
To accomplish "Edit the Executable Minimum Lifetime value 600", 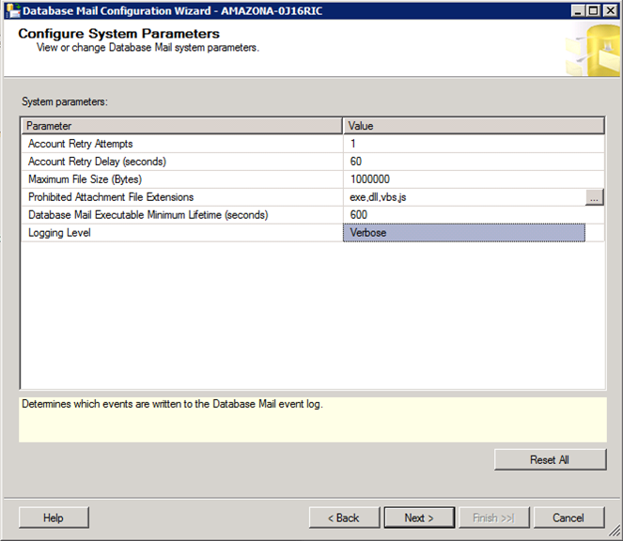I will (x=474, y=215).
